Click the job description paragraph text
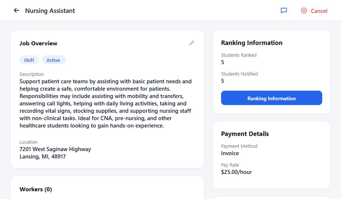 coord(106,104)
